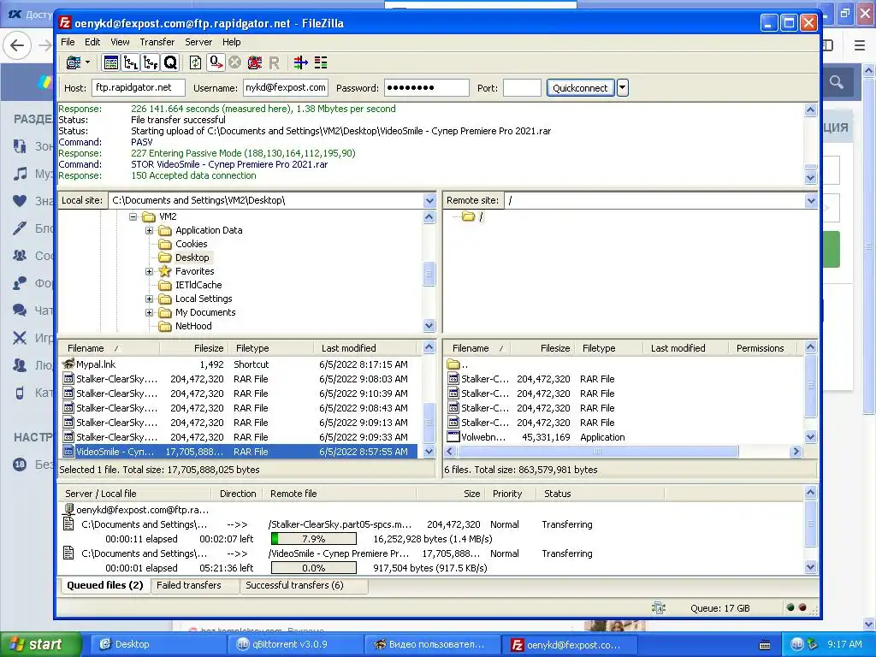Click the Quickconnect button
Screen dimensions: 876x657
coord(580,88)
